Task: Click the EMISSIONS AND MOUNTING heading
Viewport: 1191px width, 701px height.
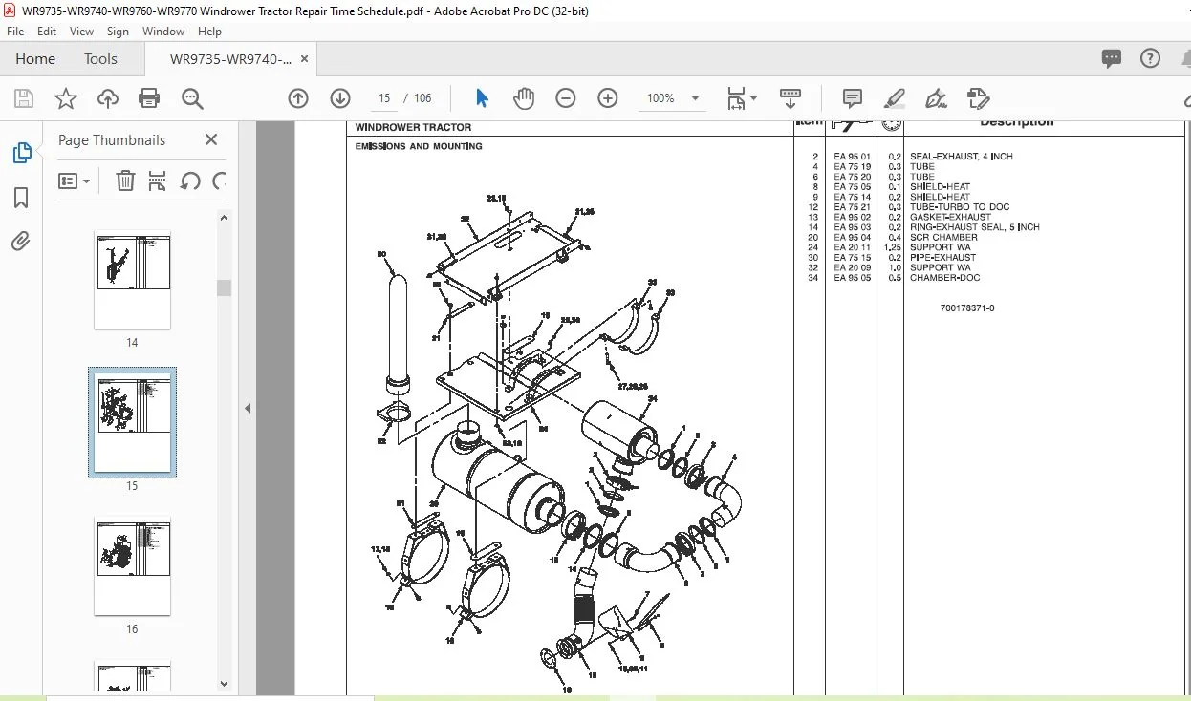Action: click(419, 147)
